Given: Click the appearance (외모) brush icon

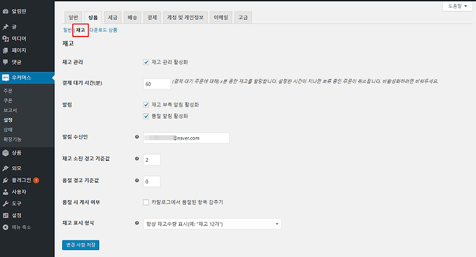Looking at the screenshot, I should [5, 168].
